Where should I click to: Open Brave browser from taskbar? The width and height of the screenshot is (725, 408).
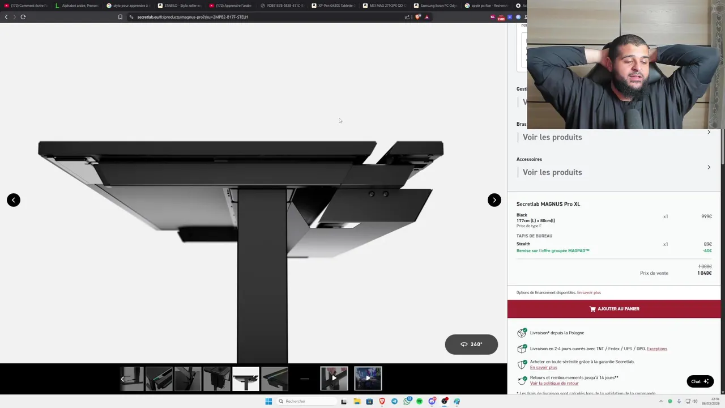coord(382,401)
